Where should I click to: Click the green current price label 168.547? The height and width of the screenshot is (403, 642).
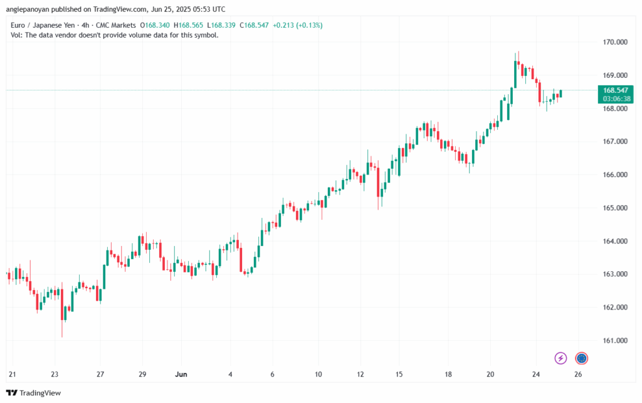pyautogui.click(x=616, y=90)
